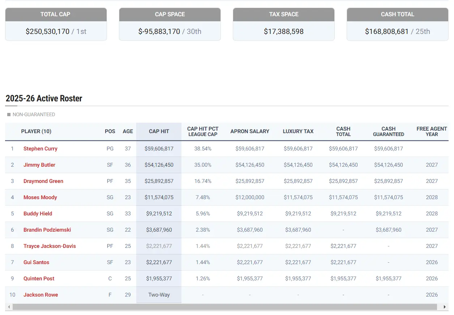Click the $250,530,170 total cap value

tap(47, 31)
